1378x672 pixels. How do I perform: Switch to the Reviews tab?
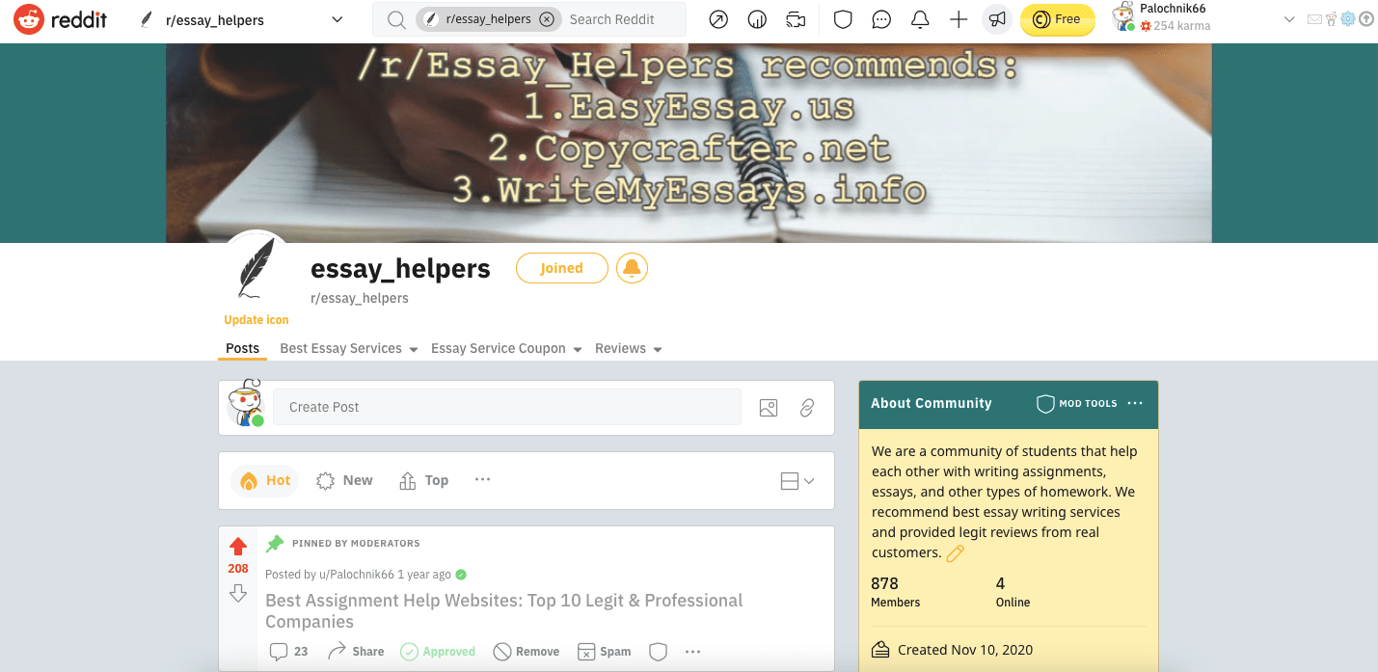[628, 348]
